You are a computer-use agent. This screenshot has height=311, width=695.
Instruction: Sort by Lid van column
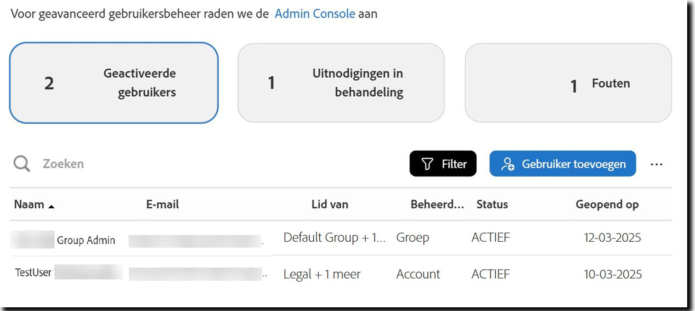click(329, 205)
